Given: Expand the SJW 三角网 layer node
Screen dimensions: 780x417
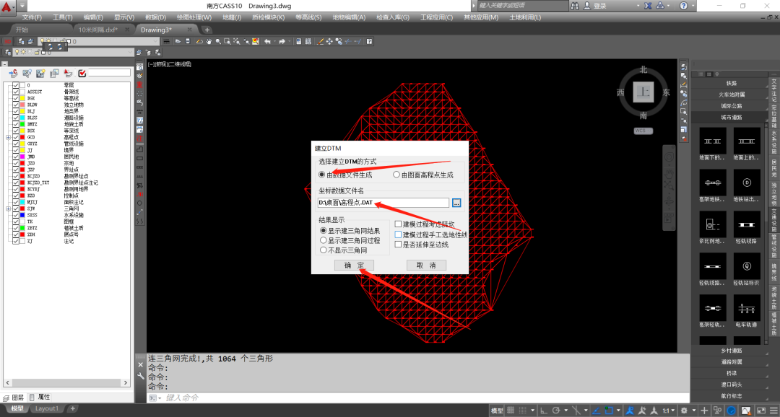Looking at the screenshot, I should click(8, 208).
